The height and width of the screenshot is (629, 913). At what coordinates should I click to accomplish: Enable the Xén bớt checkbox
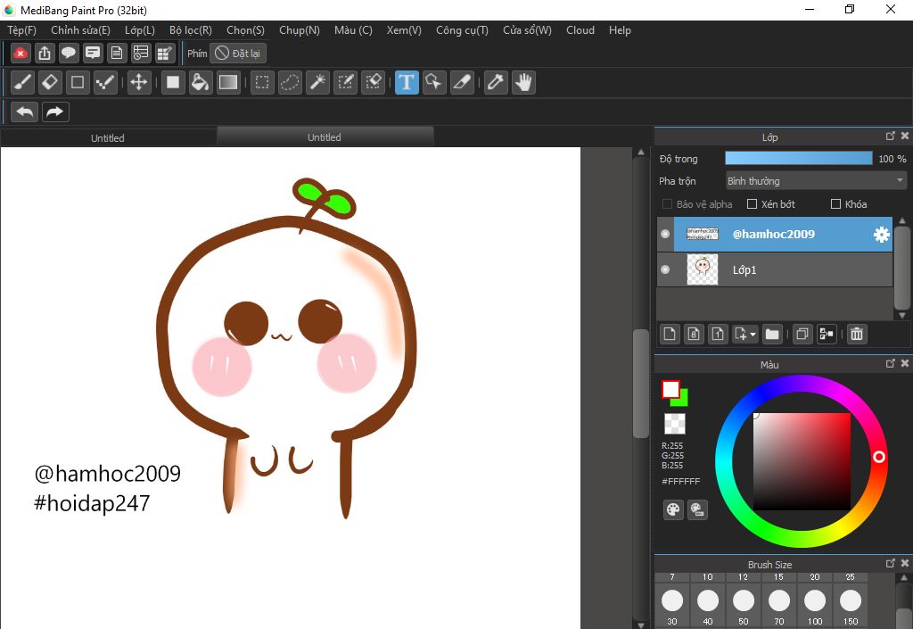[x=752, y=204]
